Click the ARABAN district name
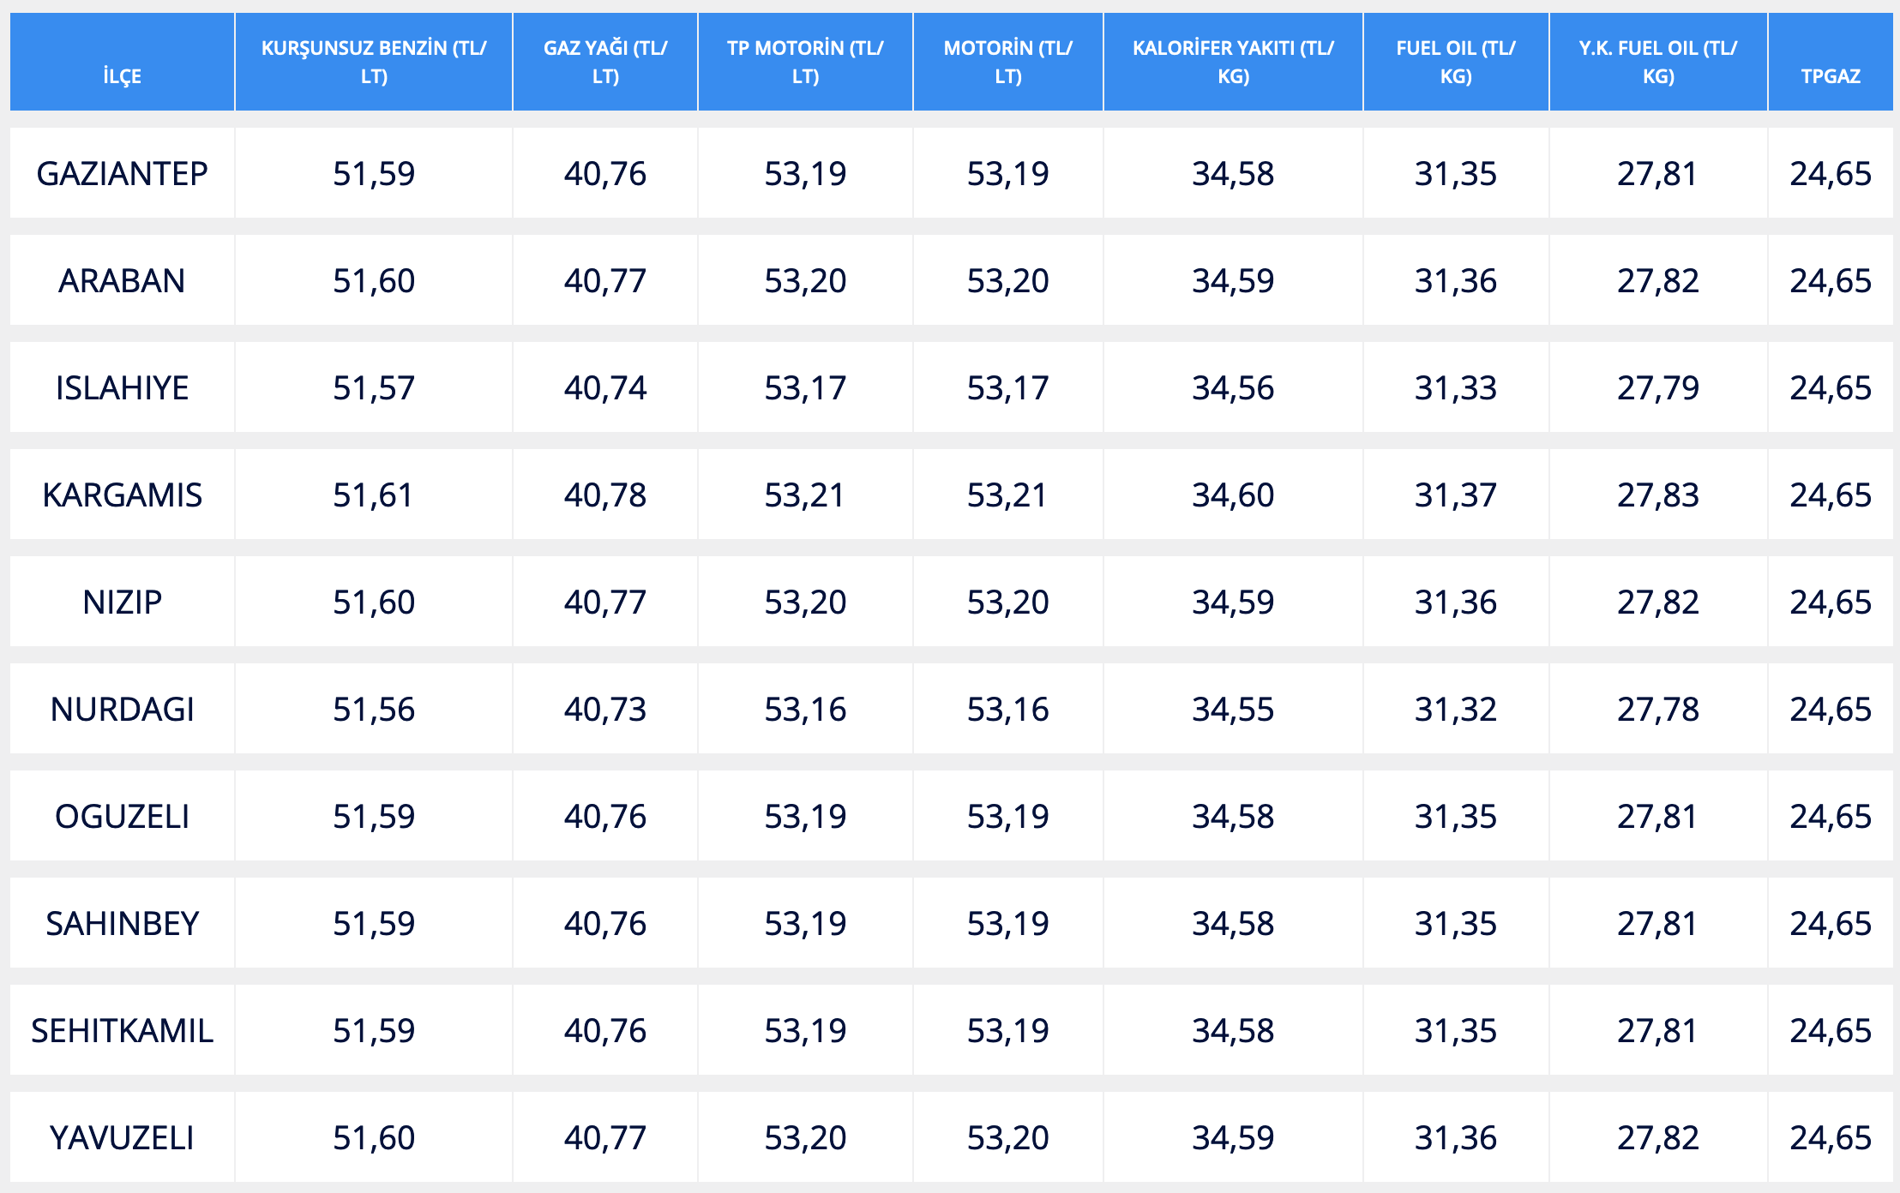 pos(122,281)
